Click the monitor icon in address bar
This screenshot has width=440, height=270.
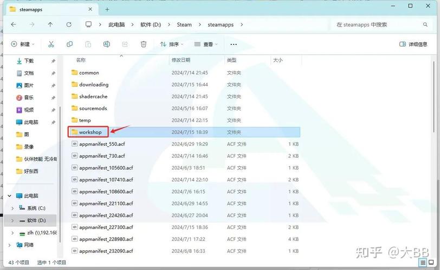click(x=88, y=25)
